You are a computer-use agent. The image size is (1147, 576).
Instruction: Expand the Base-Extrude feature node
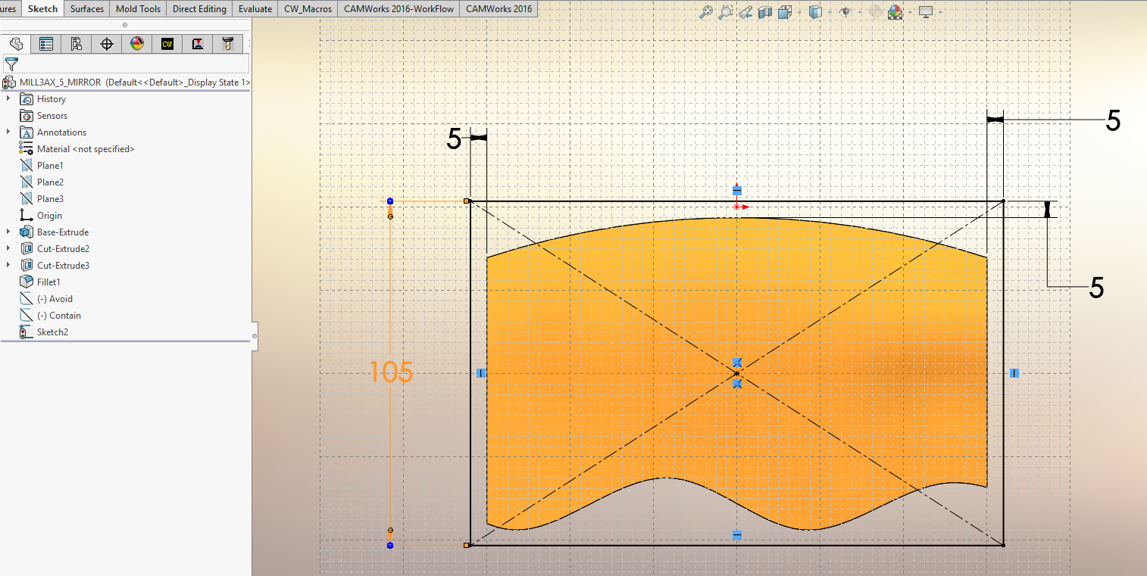tap(8, 232)
